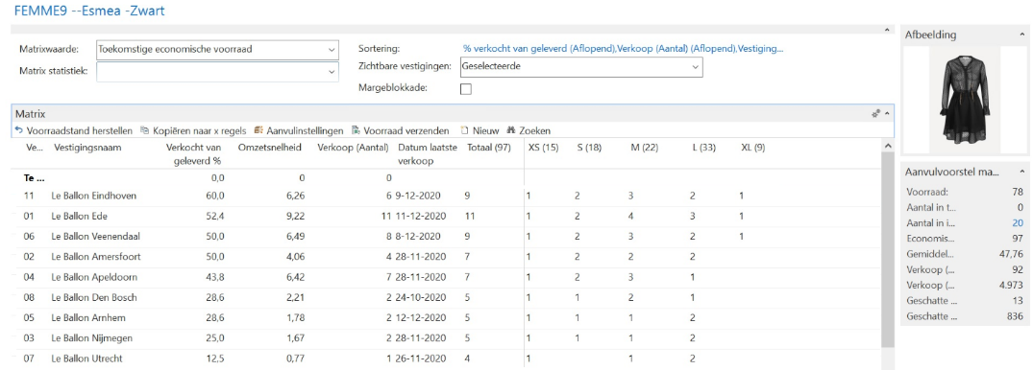
Task: Select the Le Ballon Amersfoort row name
Action: [x=95, y=256]
